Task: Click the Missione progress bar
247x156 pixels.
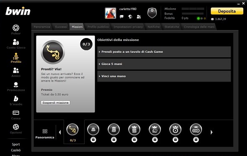Action: click(193, 9)
